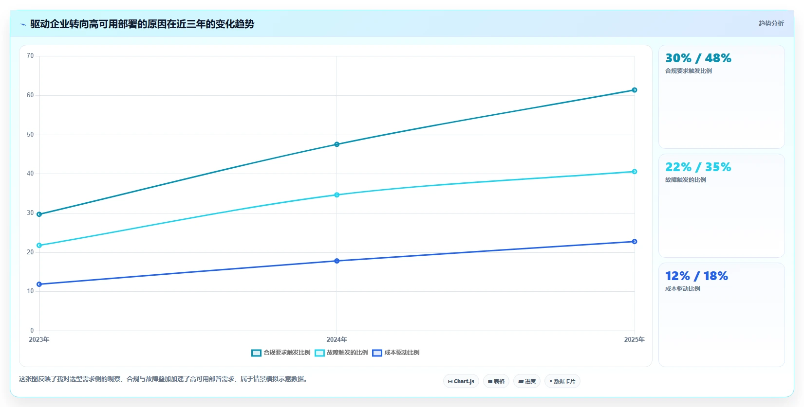
Task: Click the 2025 data point on 合规要求 line
Action: pos(635,90)
